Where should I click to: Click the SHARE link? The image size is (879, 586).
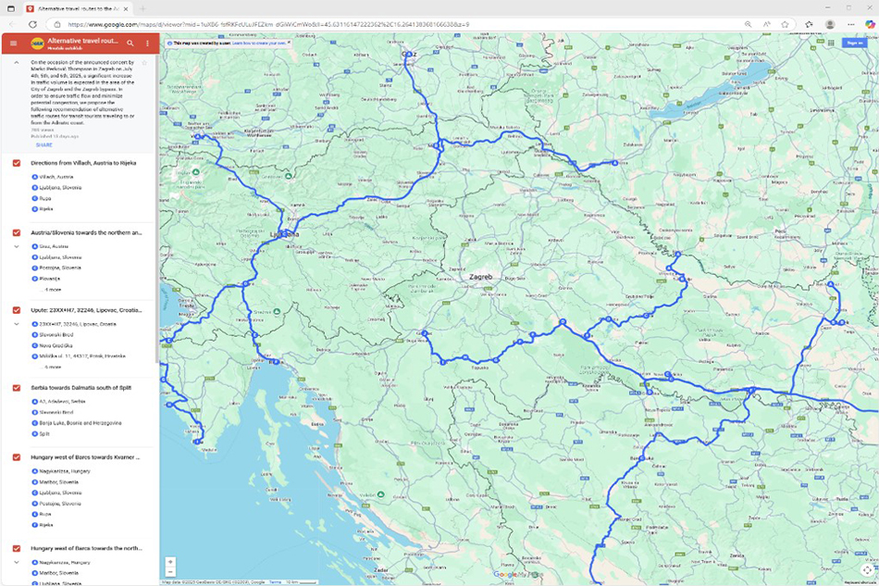click(44, 145)
